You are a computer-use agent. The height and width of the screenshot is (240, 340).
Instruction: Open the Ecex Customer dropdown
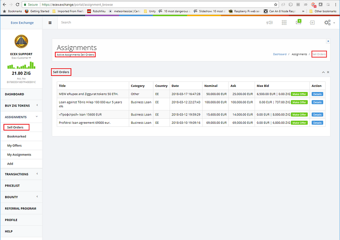coord(21,58)
